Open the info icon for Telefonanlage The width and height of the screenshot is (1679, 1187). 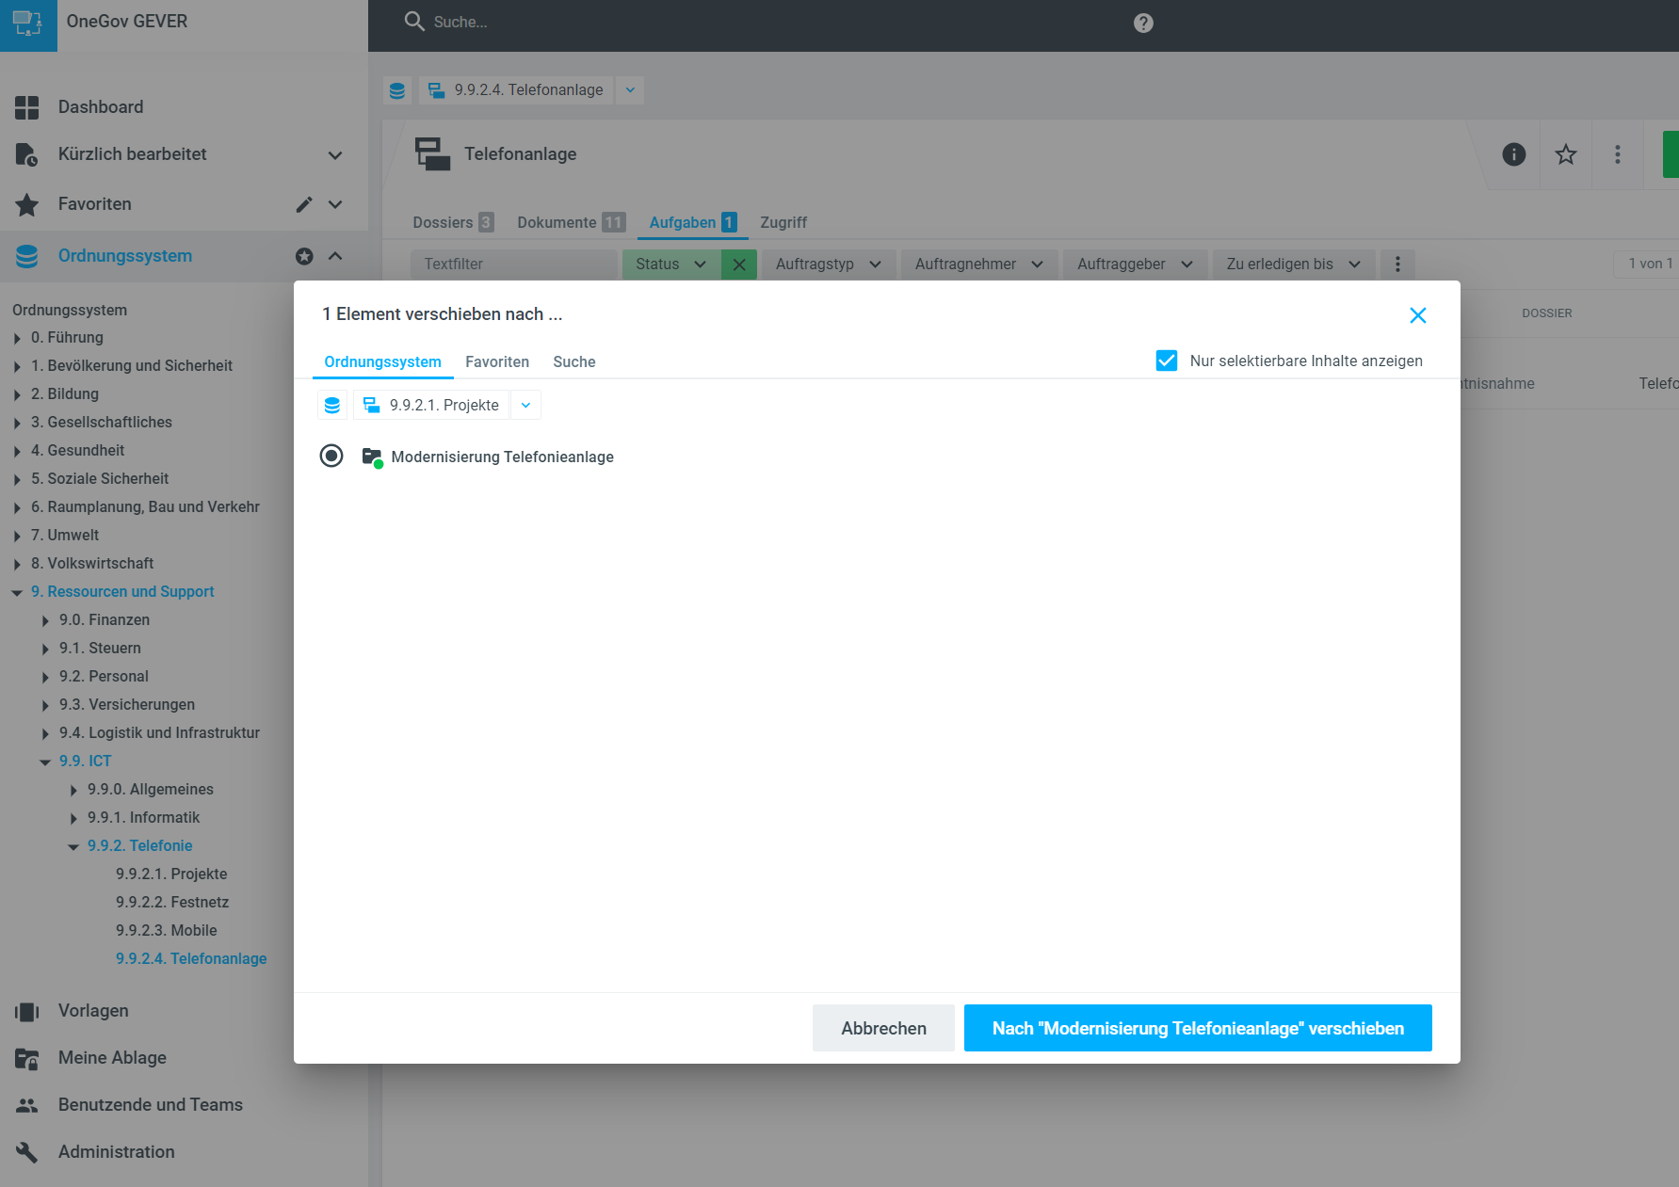(1513, 154)
